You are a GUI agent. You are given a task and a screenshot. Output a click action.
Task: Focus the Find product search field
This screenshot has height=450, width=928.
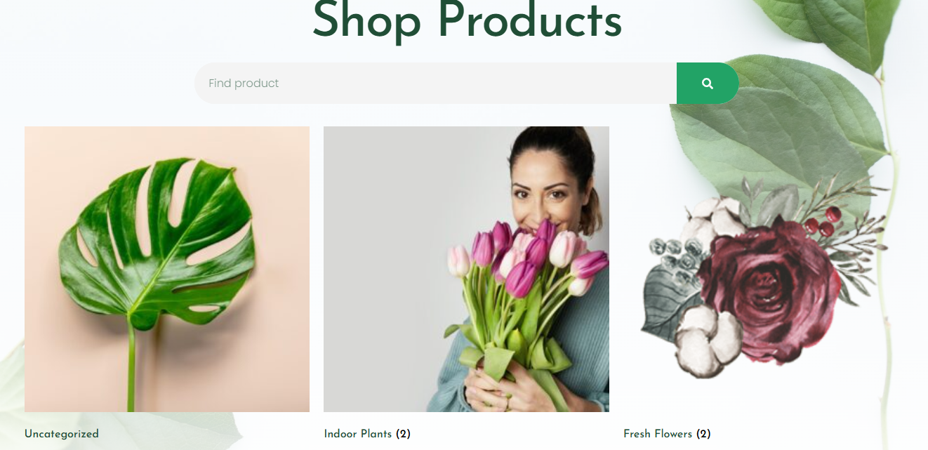(x=436, y=84)
